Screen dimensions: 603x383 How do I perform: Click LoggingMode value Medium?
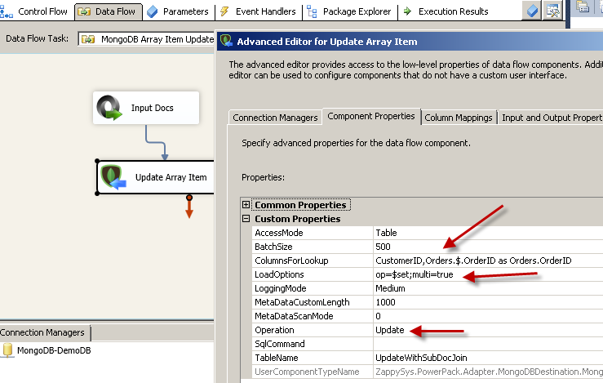[x=390, y=288]
